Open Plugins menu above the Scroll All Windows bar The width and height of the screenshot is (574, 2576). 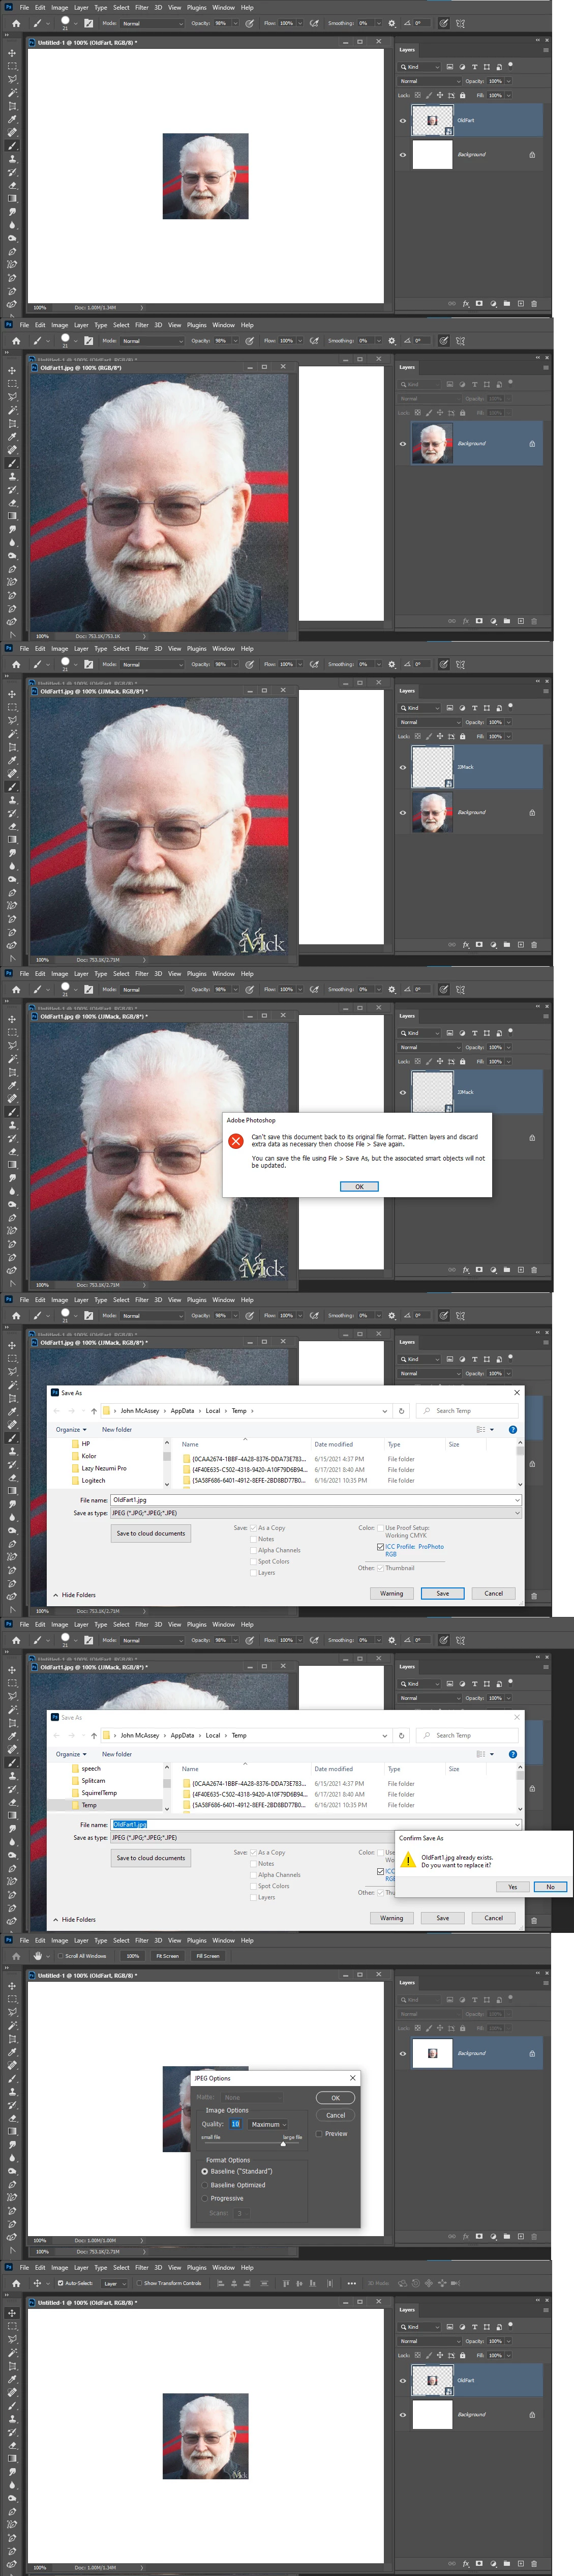[197, 1940]
